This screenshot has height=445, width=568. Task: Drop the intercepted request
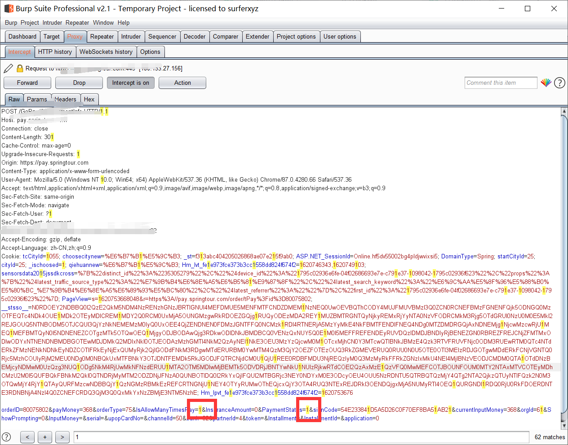pos(79,83)
